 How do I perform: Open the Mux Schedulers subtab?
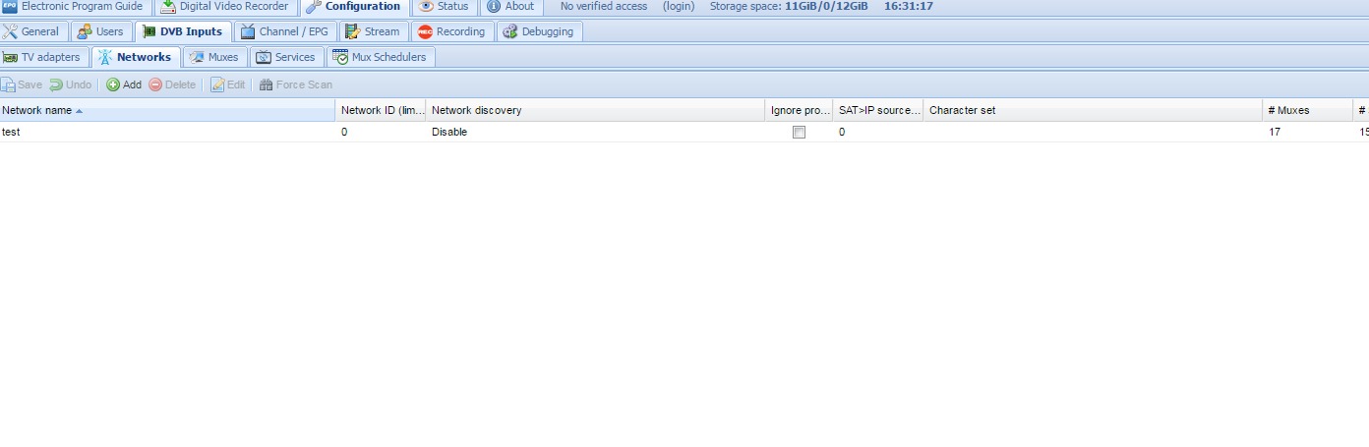(381, 57)
